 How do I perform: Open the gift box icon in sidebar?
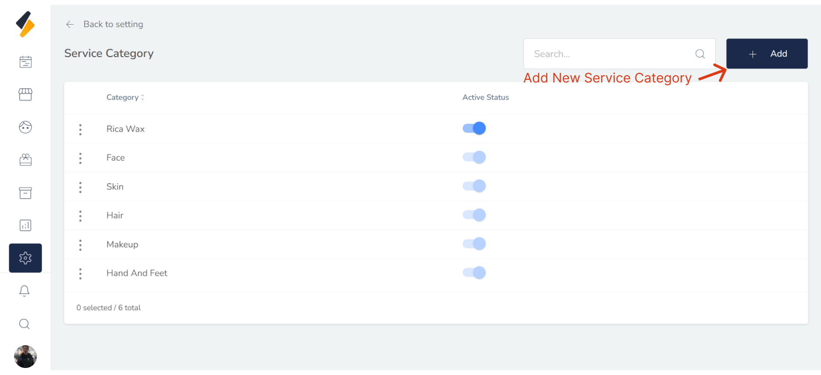click(x=25, y=160)
